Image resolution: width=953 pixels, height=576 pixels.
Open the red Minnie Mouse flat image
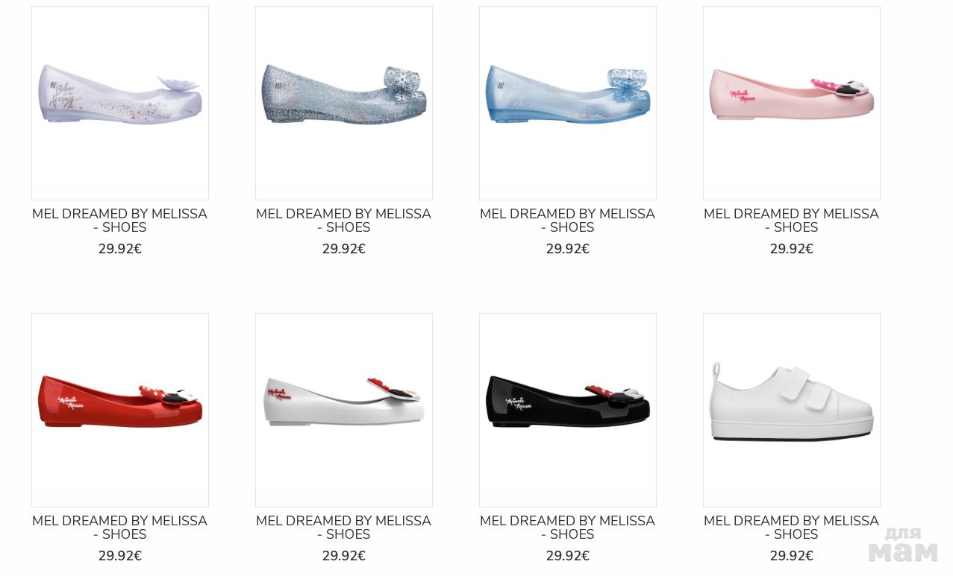(120, 410)
